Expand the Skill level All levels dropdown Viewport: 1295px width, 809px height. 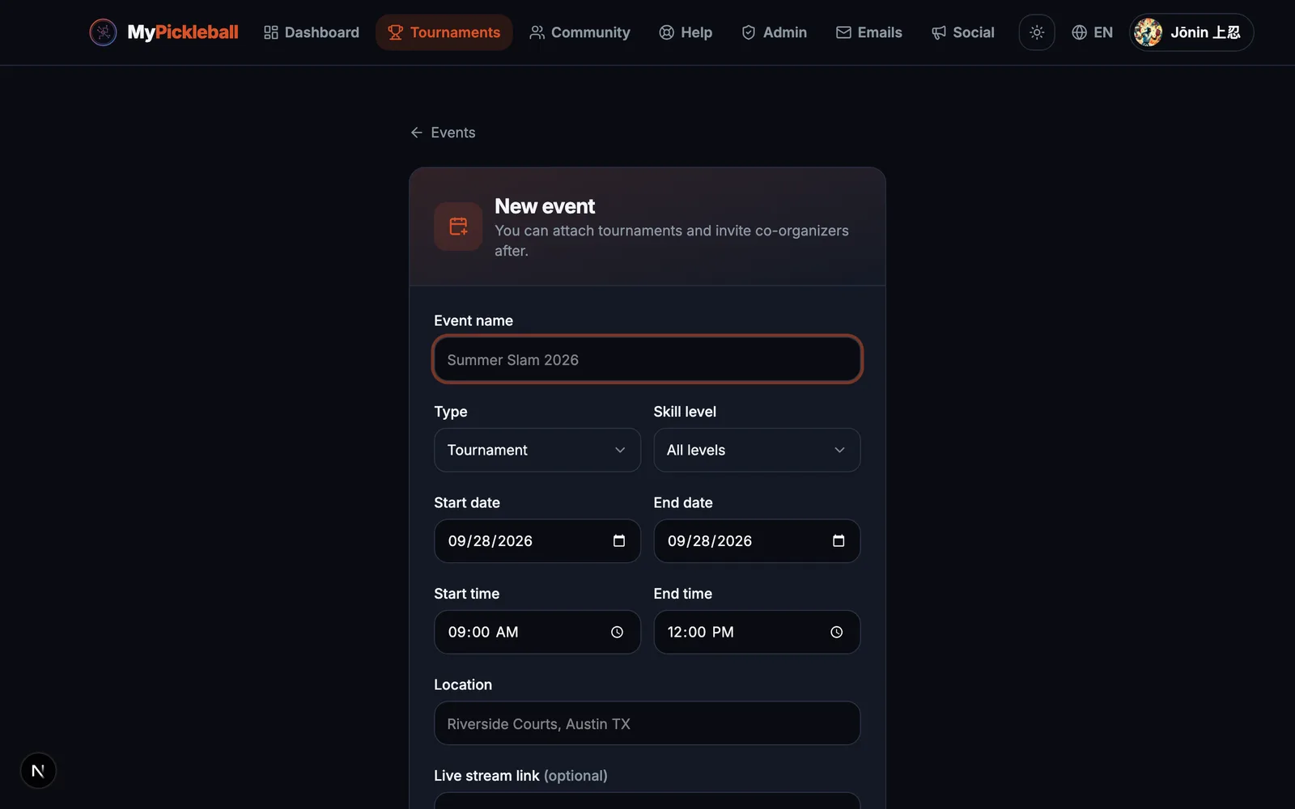[x=757, y=450]
